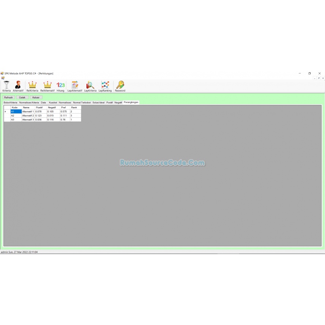Click Pref value 0.575
Viewport: 325px width, 325px height.
(65, 112)
